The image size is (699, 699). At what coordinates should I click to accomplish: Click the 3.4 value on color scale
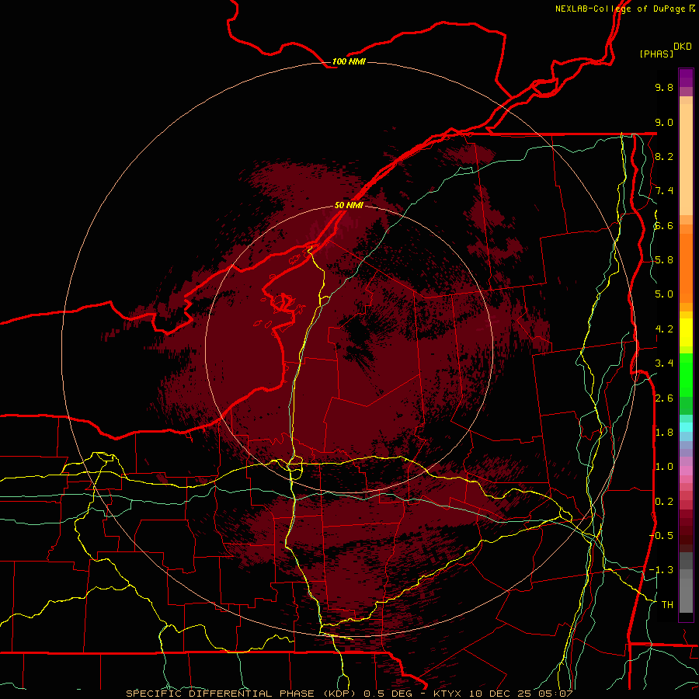pos(664,363)
